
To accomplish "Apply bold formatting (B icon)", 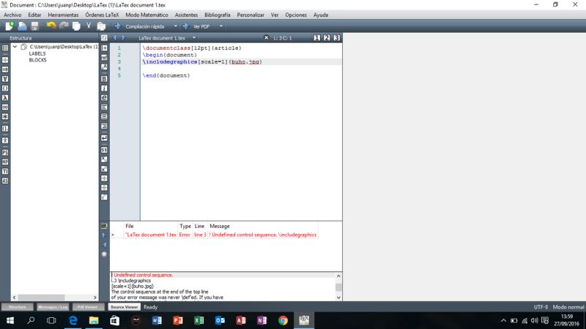I will click(x=104, y=79).
